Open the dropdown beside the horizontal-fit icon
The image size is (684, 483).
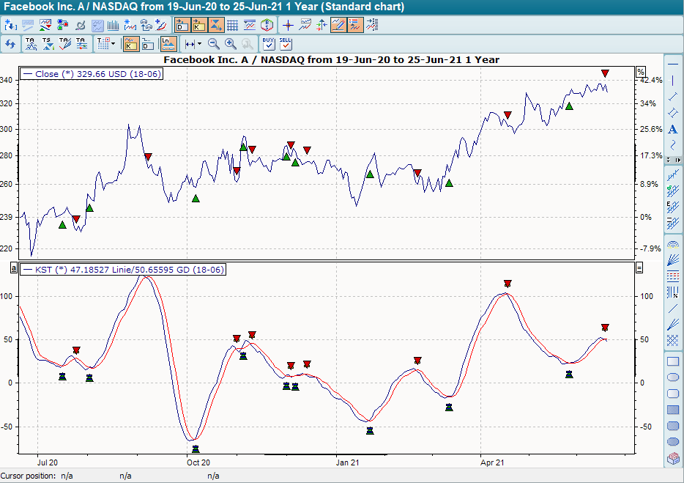pos(198,43)
